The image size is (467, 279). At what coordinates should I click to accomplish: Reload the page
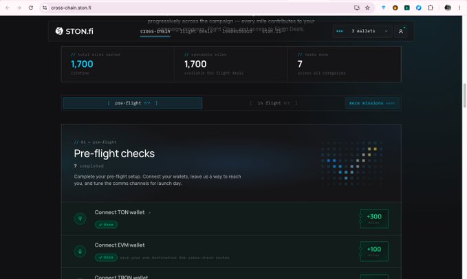point(31,8)
